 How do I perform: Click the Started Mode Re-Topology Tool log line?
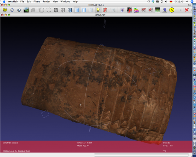(17, 151)
